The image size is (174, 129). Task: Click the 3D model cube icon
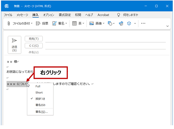[130, 23]
